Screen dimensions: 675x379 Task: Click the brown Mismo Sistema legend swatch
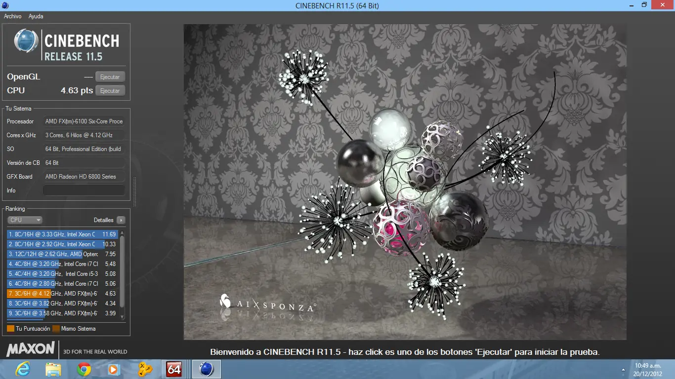[x=56, y=329]
